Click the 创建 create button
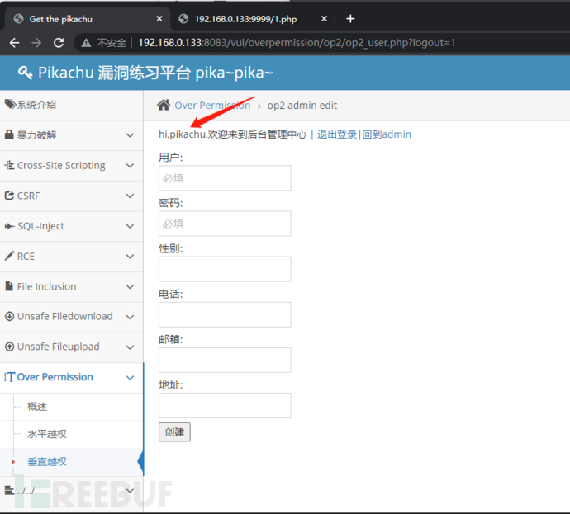The image size is (570, 514). tap(174, 432)
